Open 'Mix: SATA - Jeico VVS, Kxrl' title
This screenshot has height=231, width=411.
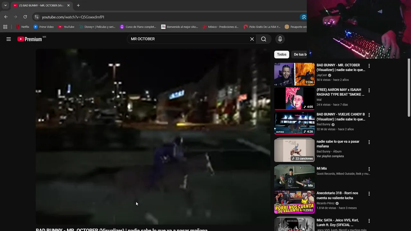(337, 223)
